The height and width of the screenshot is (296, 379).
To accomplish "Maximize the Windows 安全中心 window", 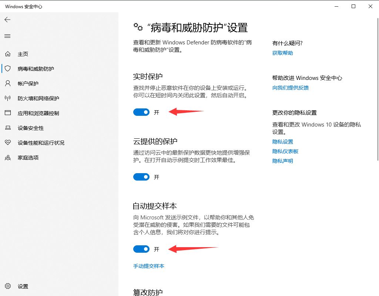I will click(x=353, y=6).
